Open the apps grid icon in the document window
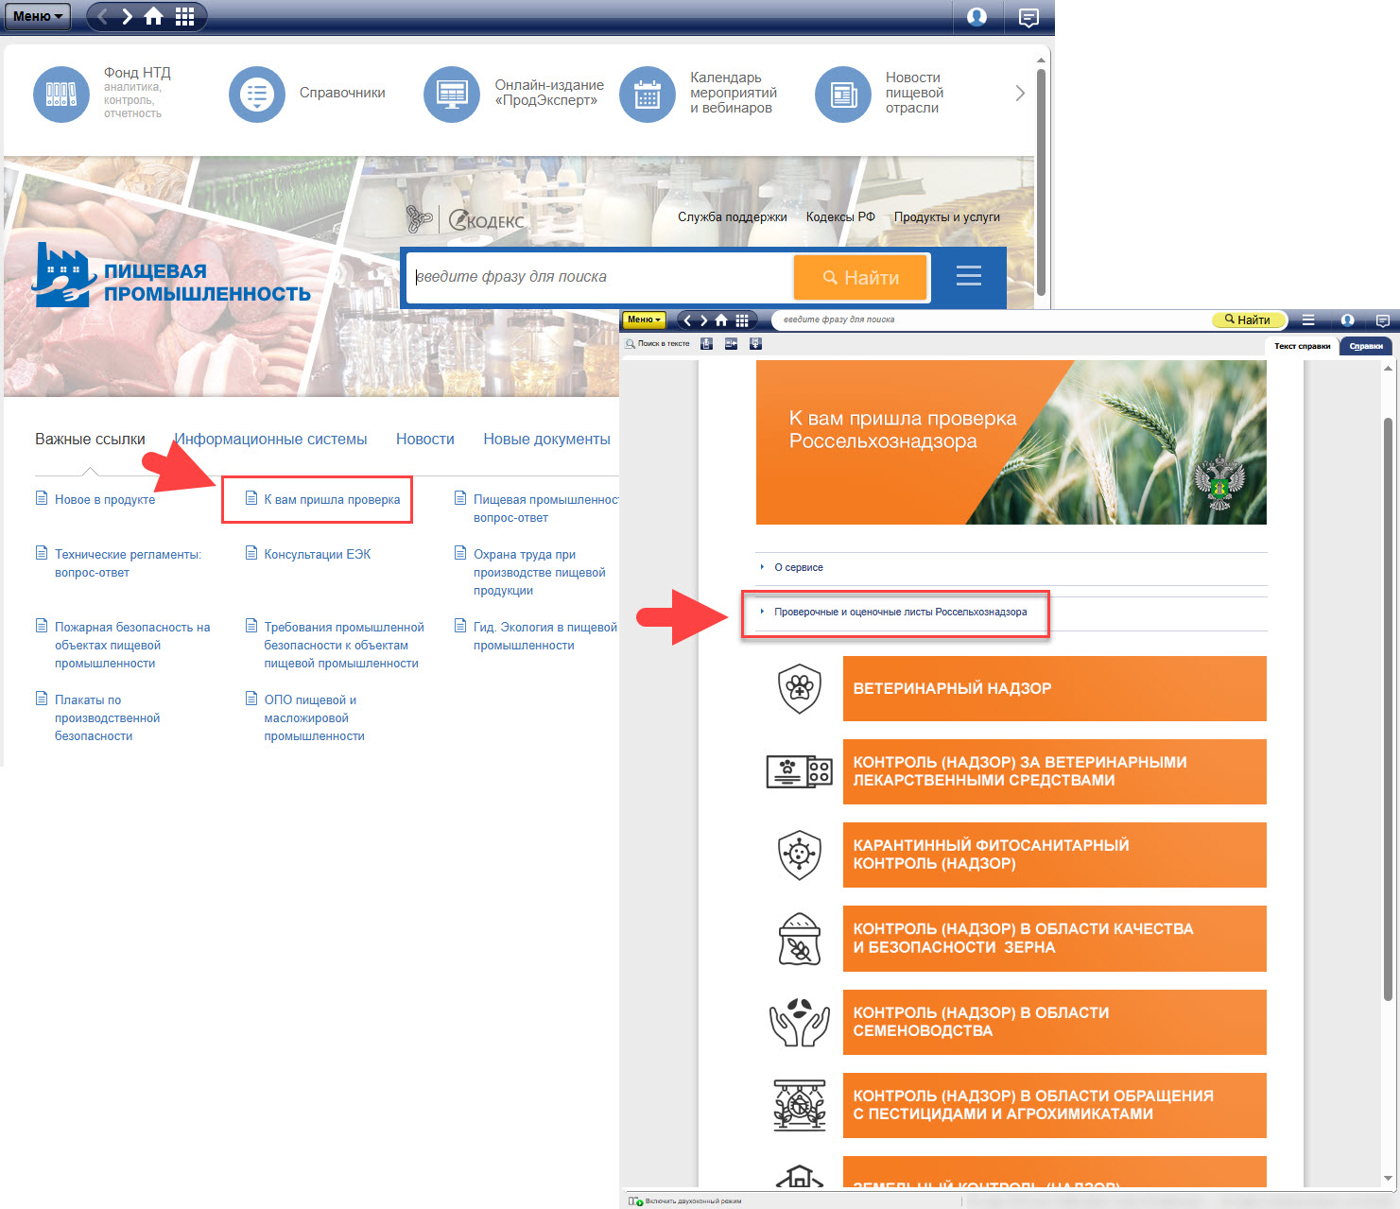The image size is (1400, 1209). point(742,320)
